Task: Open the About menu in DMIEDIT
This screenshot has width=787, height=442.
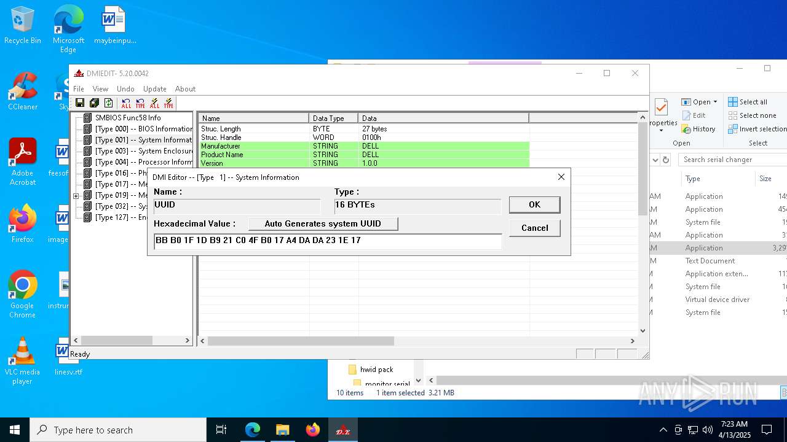Action: (185, 89)
